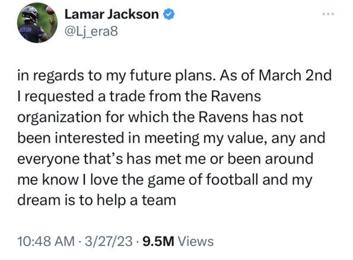The width and height of the screenshot is (353, 260).
Task: Click the football in the avatar photo
Action: [50, 10]
